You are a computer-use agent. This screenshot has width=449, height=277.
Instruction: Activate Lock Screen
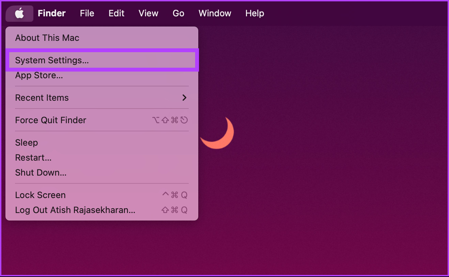[40, 195]
